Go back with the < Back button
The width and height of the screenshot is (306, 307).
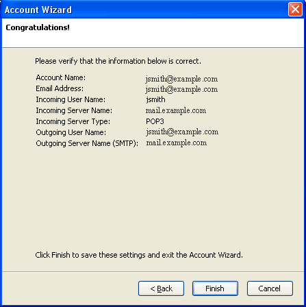point(161,288)
